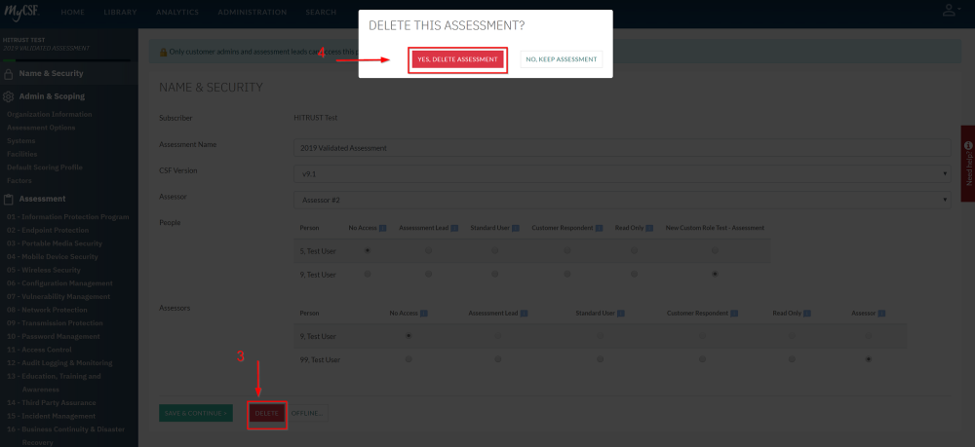This screenshot has height=447, width=975.
Task: Click the red Delete button
Action: pyautogui.click(x=267, y=414)
